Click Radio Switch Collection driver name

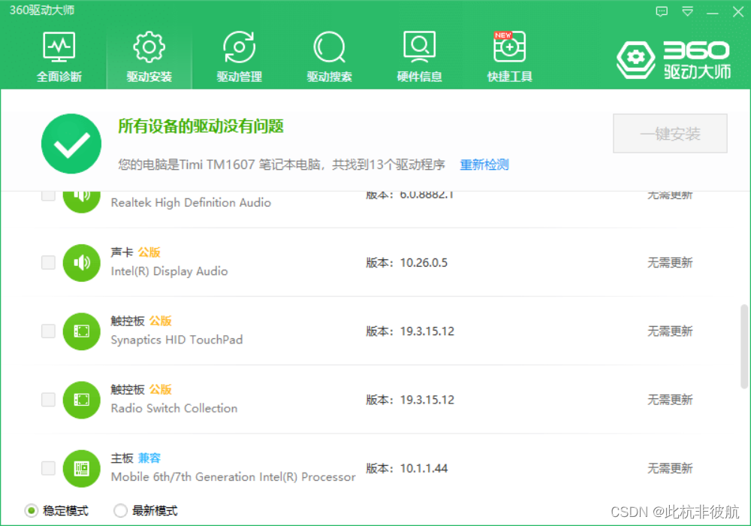click(x=174, y=408)
